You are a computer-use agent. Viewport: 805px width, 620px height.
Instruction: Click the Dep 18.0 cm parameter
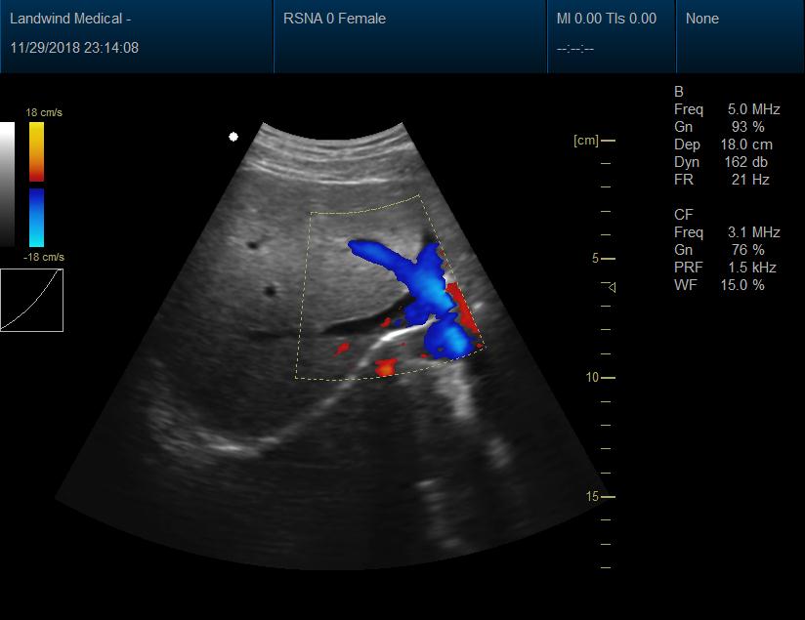[723, 145]
